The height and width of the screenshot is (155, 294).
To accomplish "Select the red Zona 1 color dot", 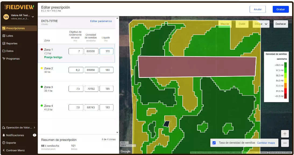I will [42, 49].
